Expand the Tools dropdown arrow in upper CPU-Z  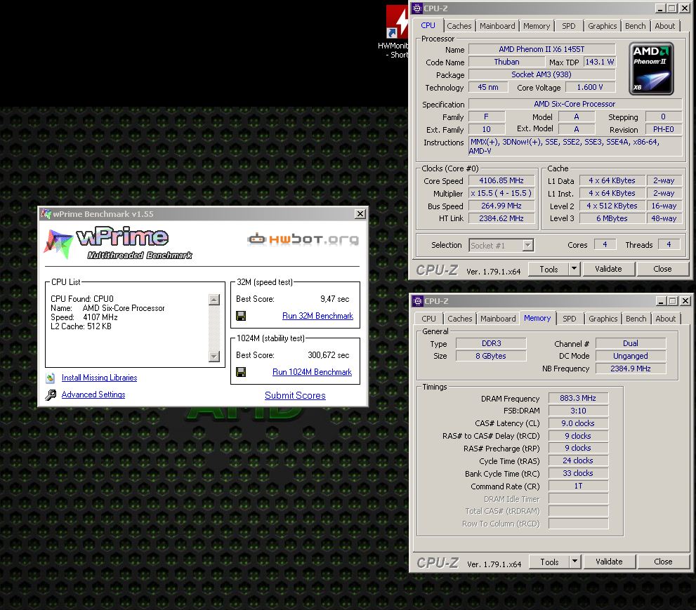[x=574, y=269]
